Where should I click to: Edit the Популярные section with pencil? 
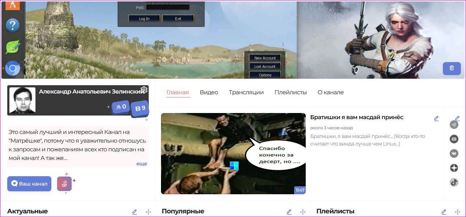tap(289, 212)
